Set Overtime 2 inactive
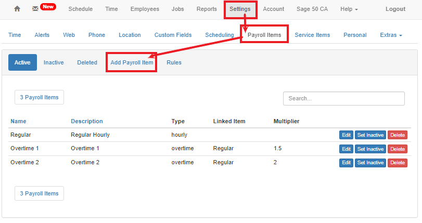This screenshot has width=422, height=223. (x=370, y=163)
